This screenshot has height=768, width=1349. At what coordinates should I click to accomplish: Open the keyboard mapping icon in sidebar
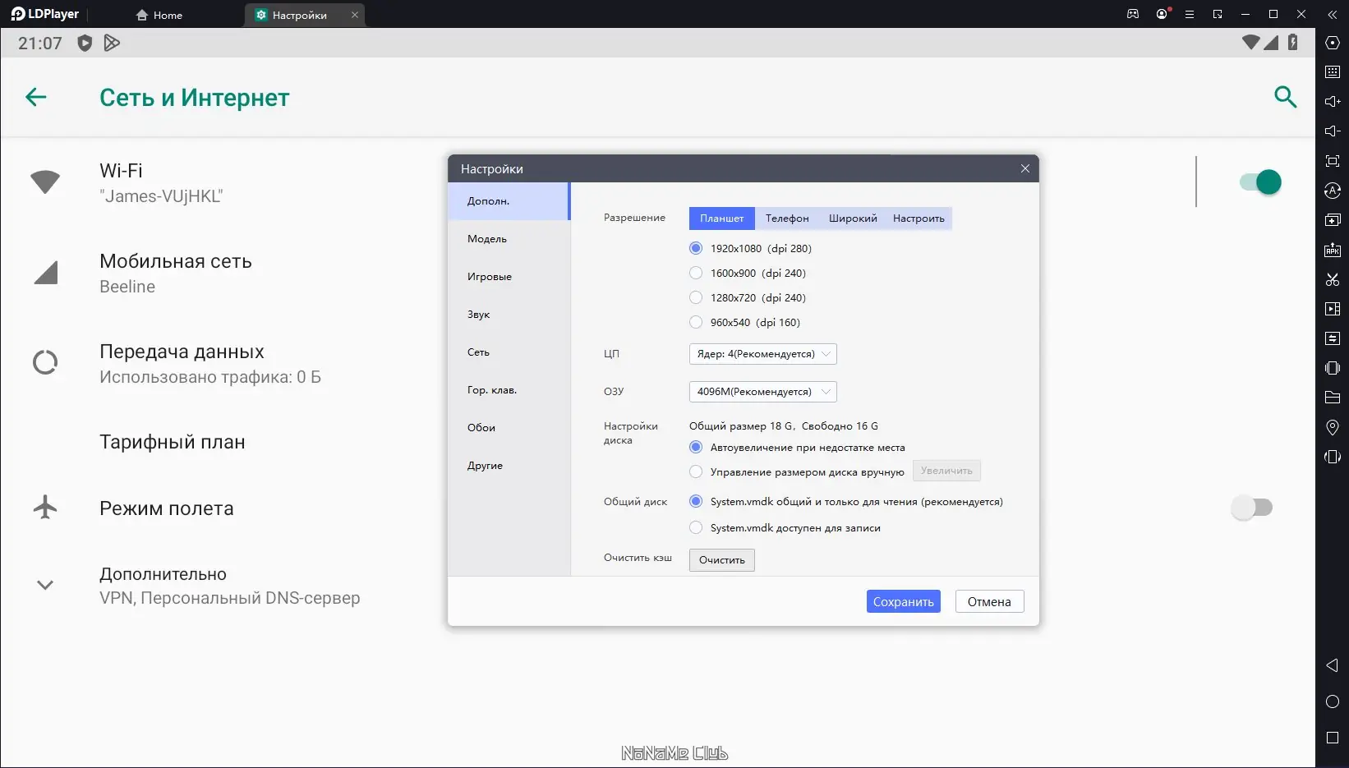(x=1333, y=72)
